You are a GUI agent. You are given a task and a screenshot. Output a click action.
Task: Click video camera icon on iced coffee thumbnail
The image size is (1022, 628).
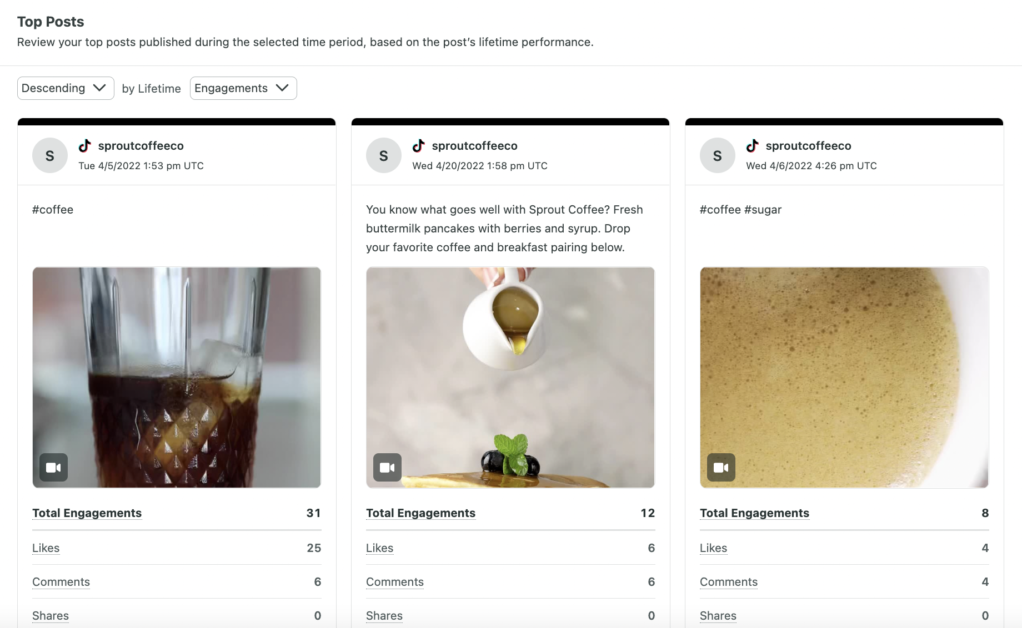coord(54,468)
